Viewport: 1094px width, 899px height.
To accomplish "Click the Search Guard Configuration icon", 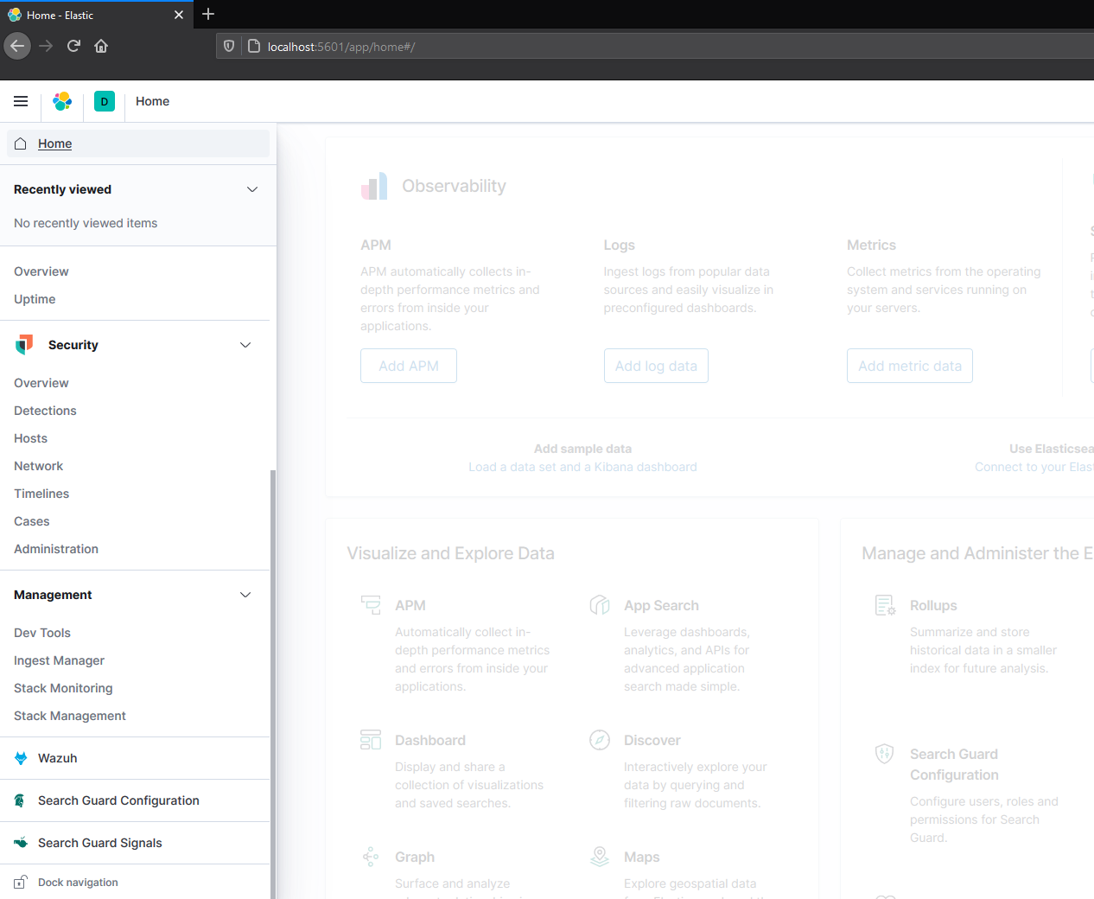I will click(x=21, y=800).
